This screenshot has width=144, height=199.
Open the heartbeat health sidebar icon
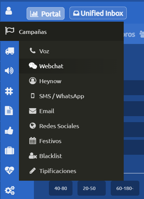10,170
